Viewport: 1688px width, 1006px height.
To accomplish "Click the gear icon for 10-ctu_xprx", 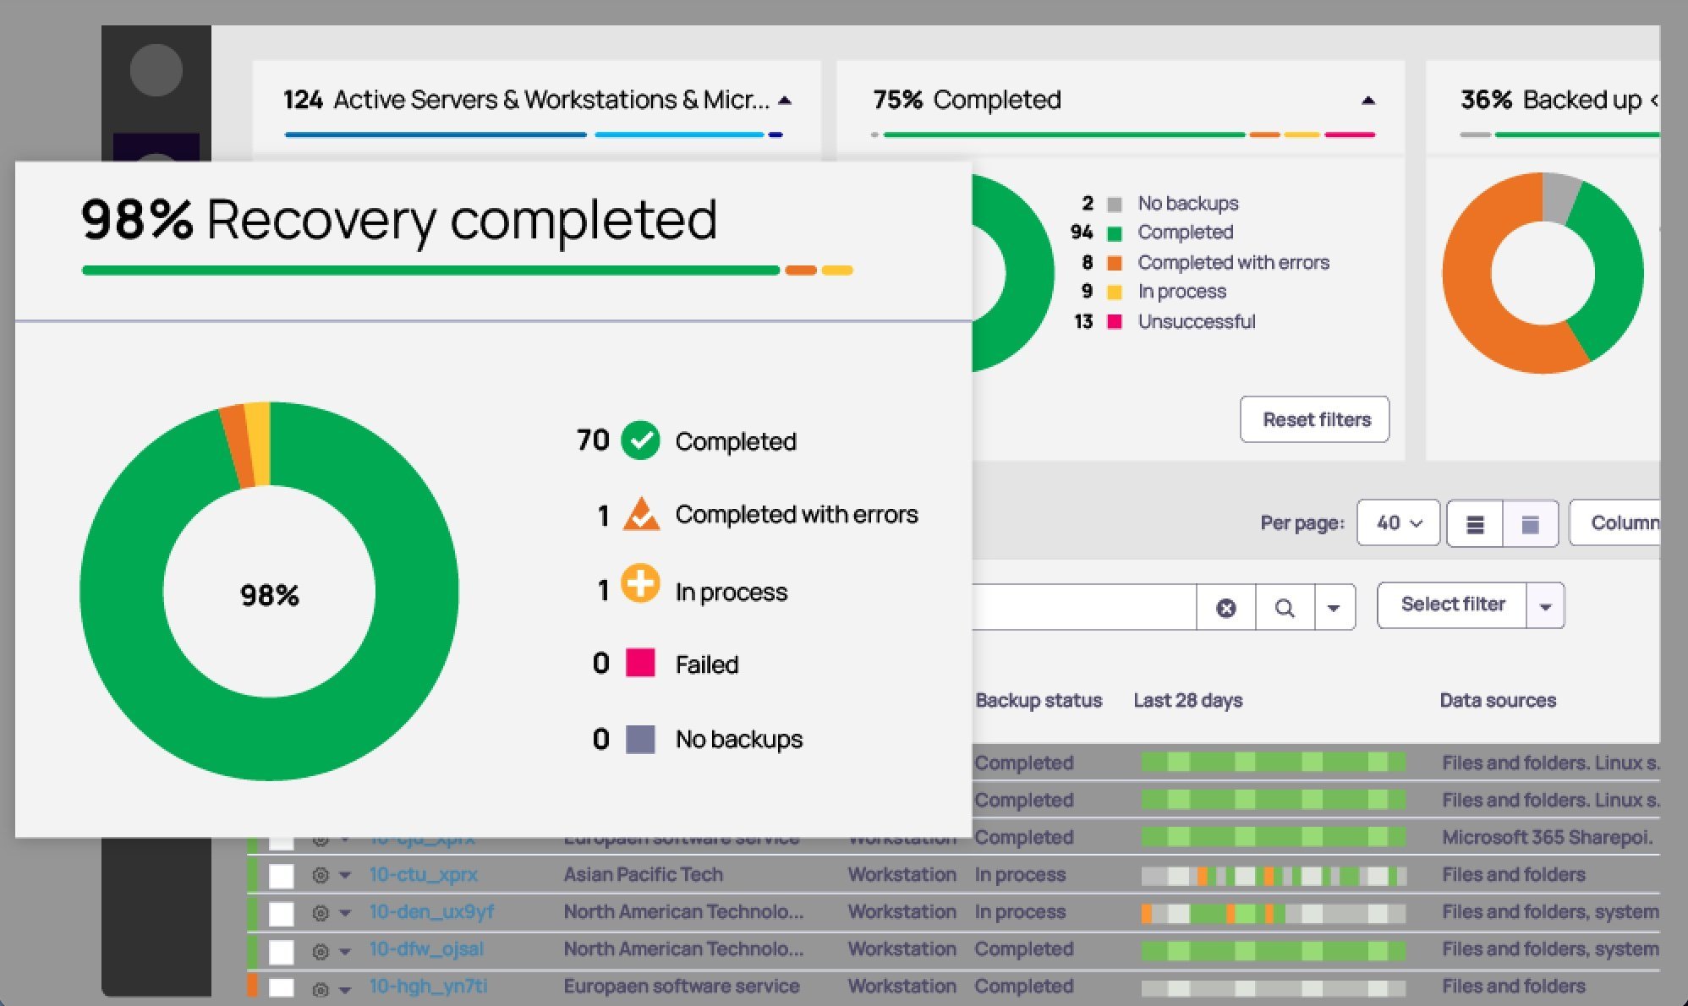I will click(321, 875).
